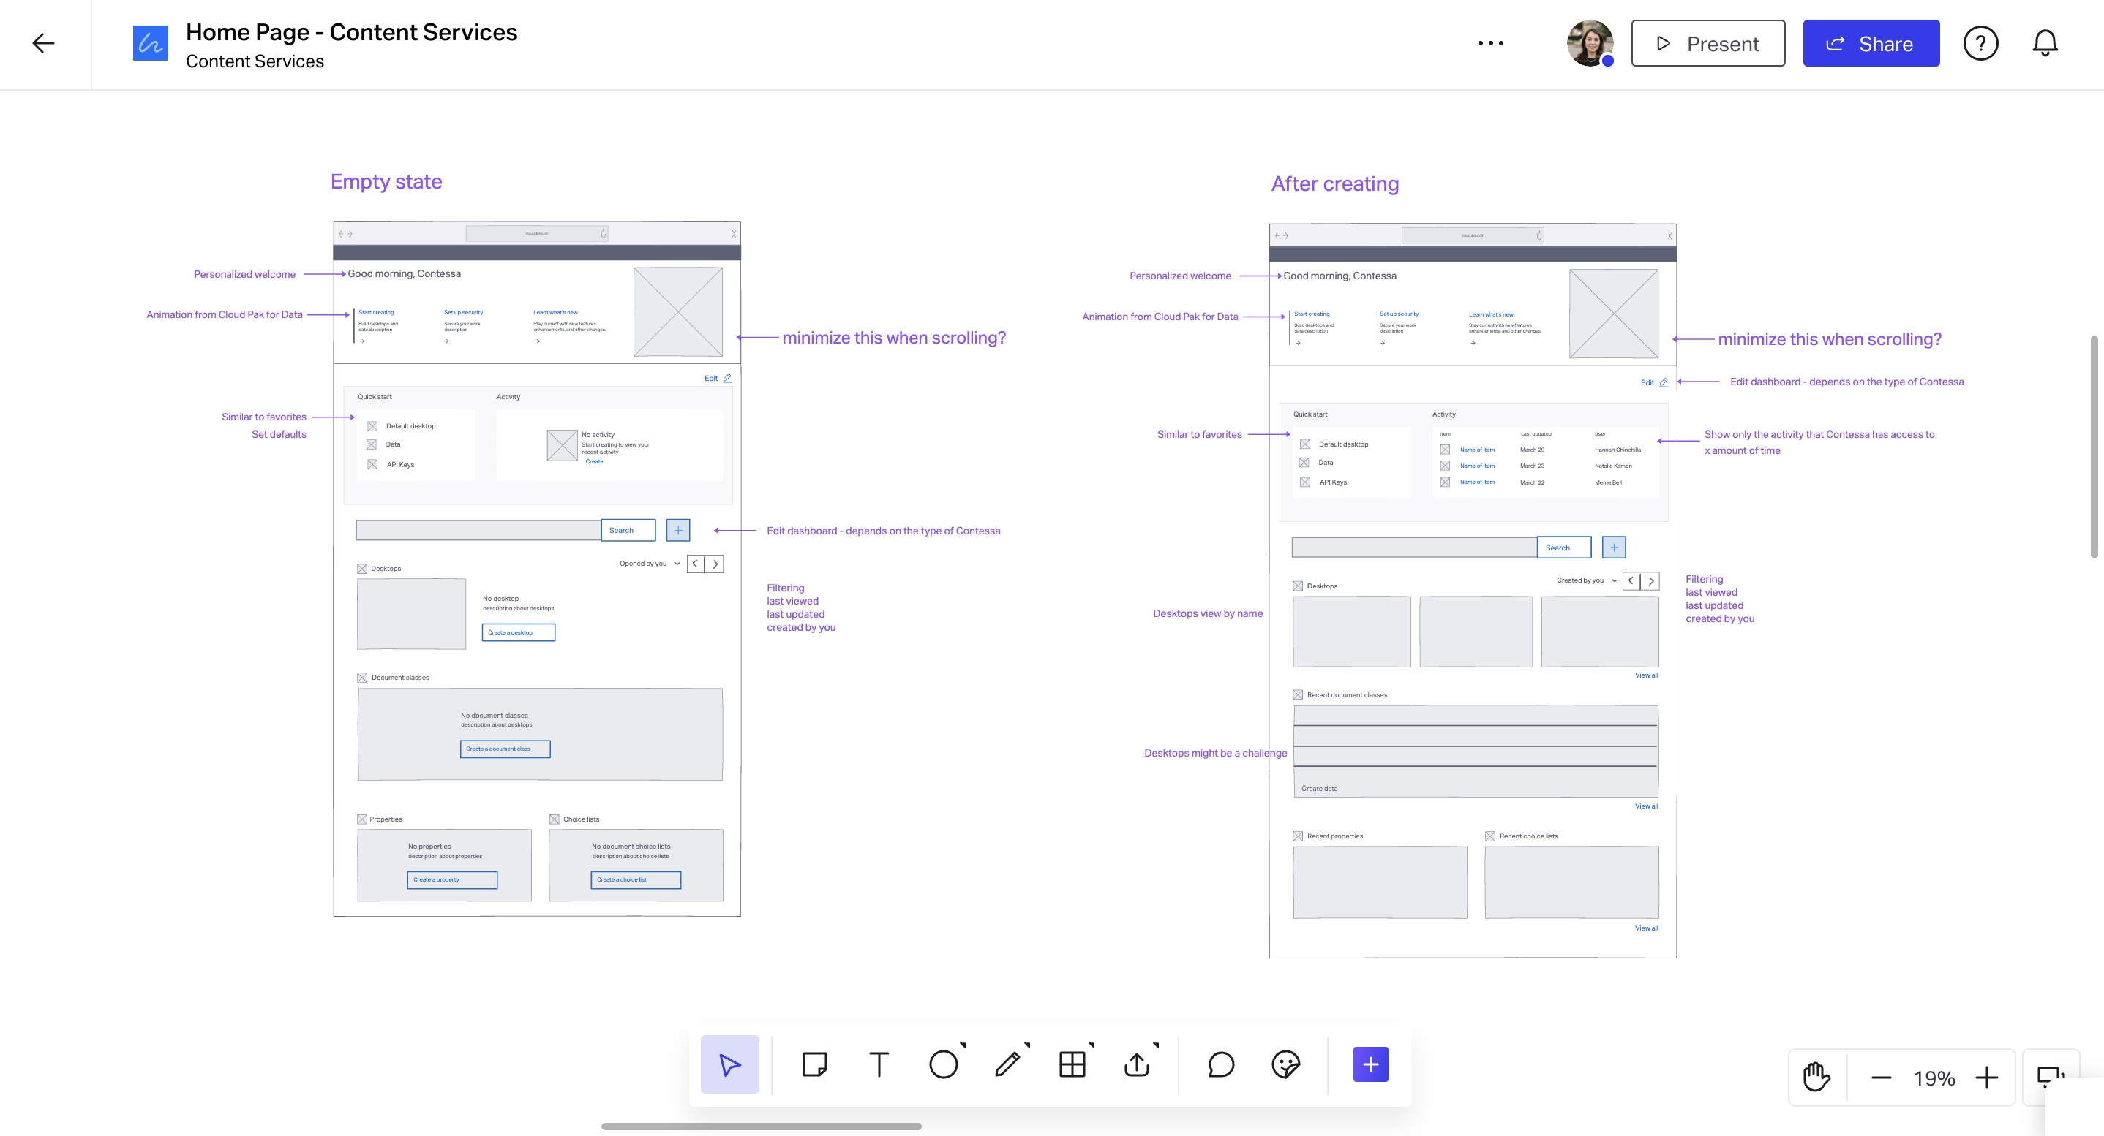The height and width of the screenshot is (1136, 2104).
Task: Click View all under Desktops thumbnails
Action: pos(1646,675)
